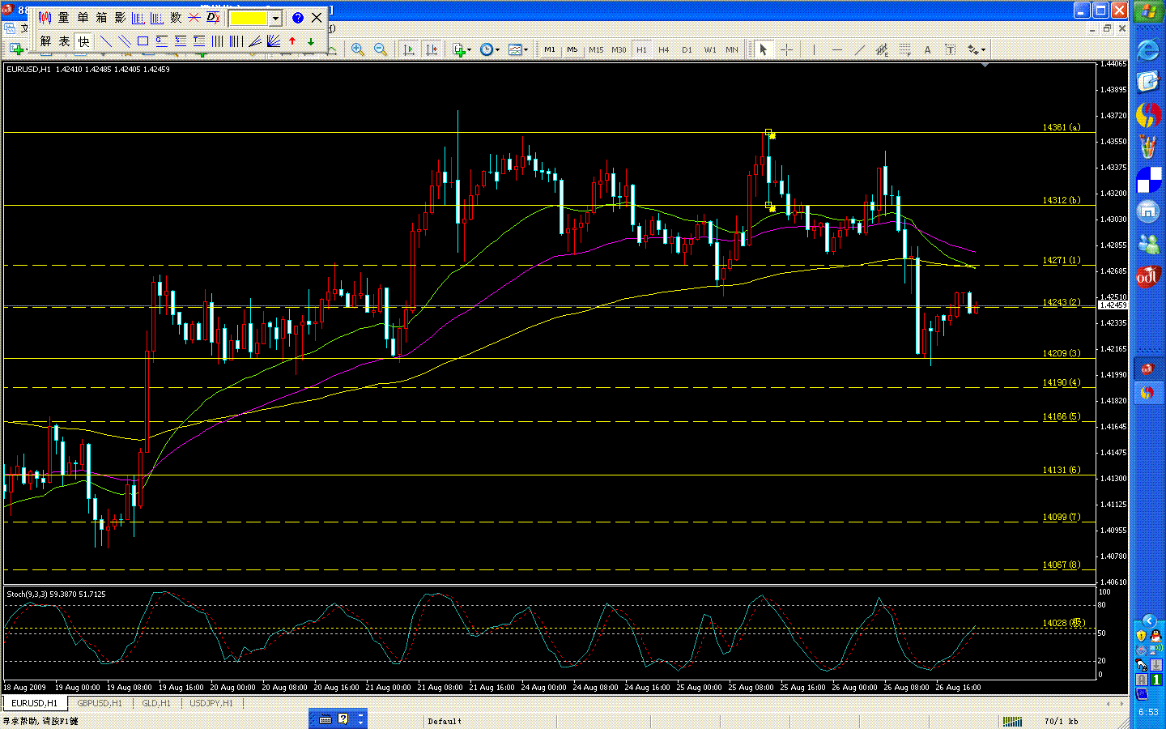Viewport: 1166px width, 729px height.
Task: Select the cursor arrow tool
Action: click(763, 50)
